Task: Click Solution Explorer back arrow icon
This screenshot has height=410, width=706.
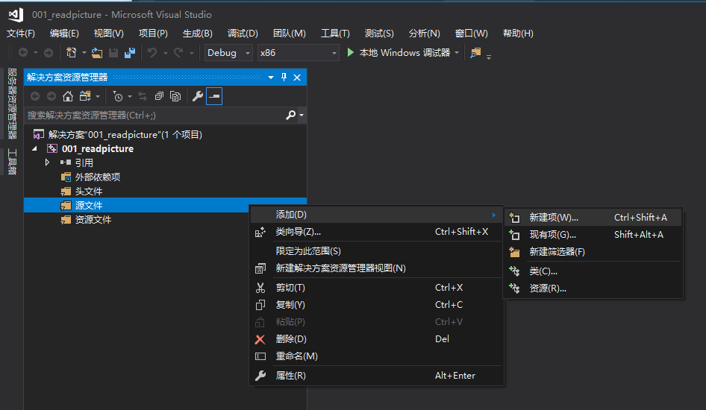Action: click(35, 96)
